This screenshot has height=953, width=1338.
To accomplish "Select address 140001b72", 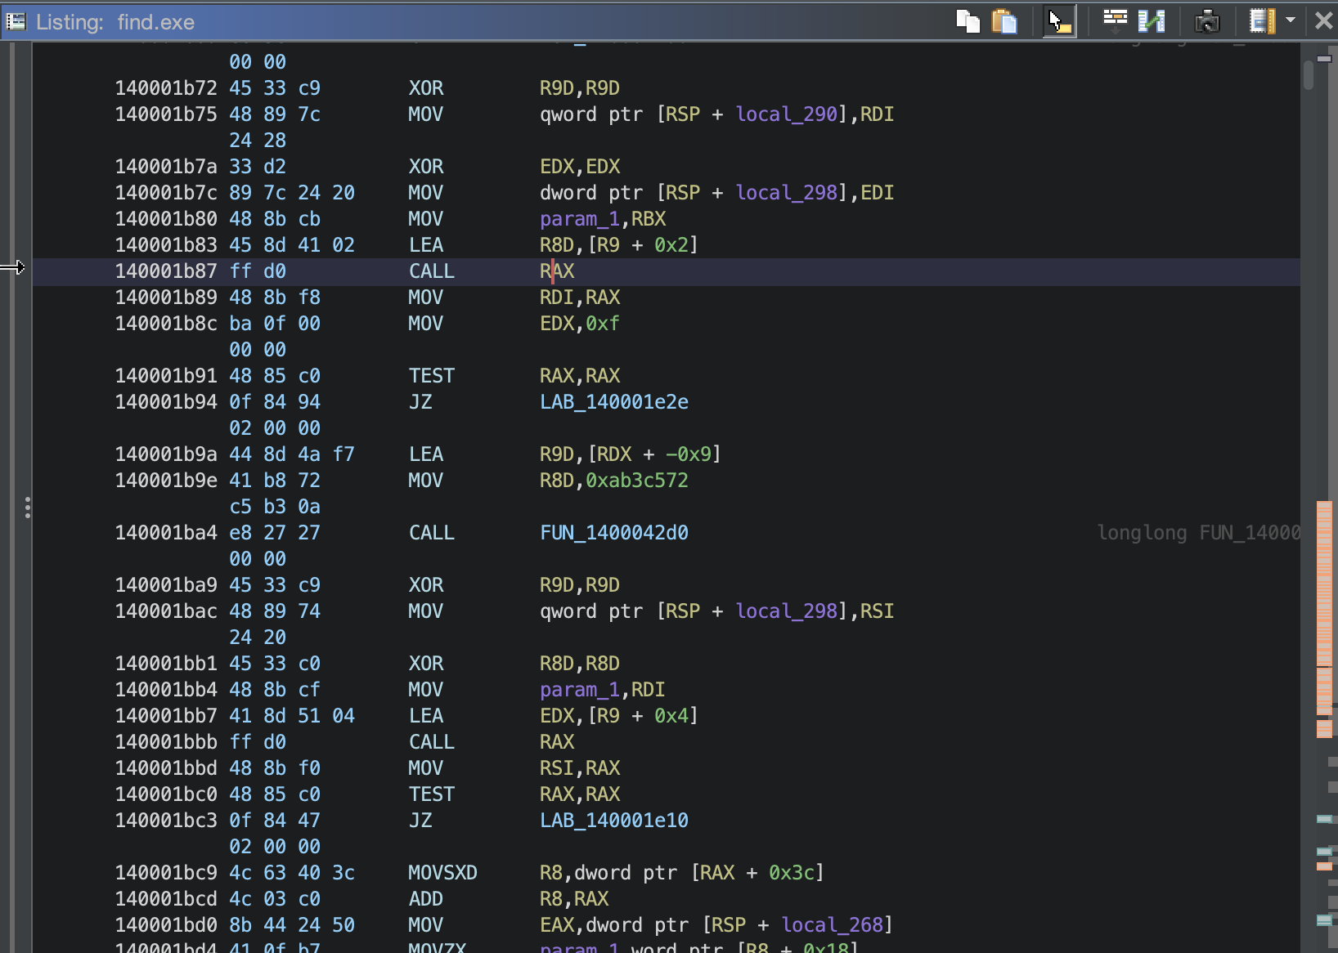I will pyautogui.click(x=166, y=88).
